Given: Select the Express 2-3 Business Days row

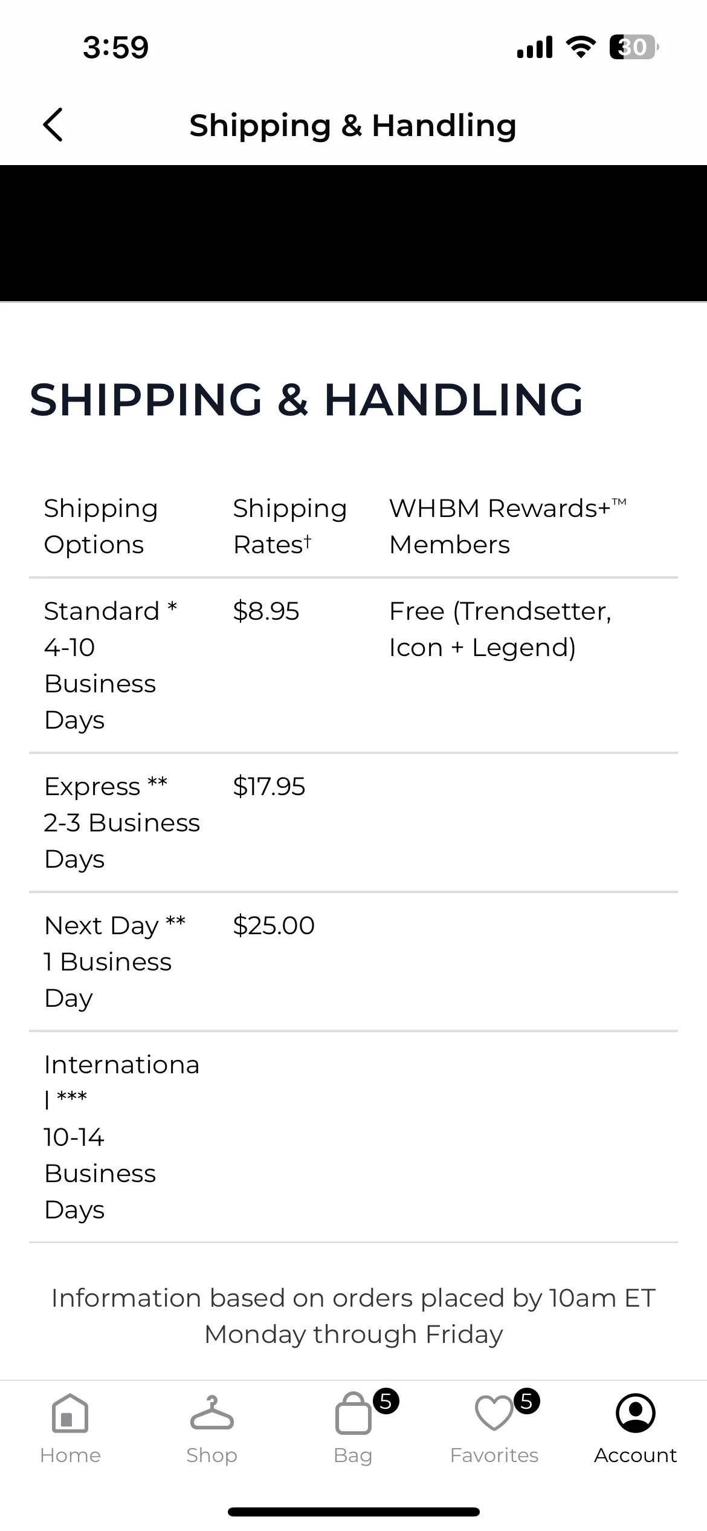Looking at the screenshot, I should 353,822.
